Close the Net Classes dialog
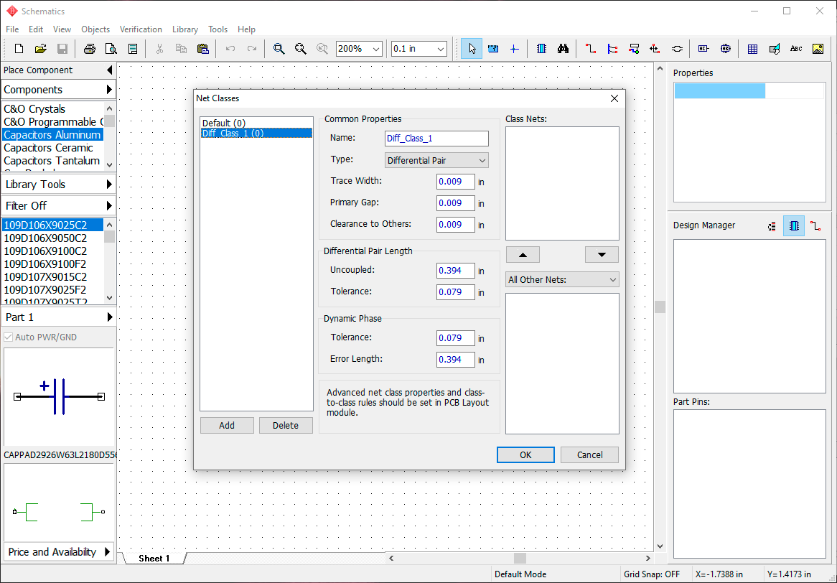This screenshot has width=837, height=583. tap(614, 98)
